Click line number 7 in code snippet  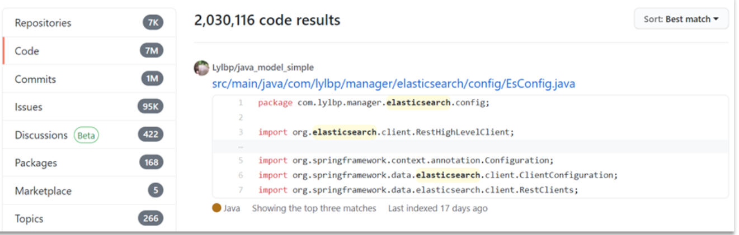pyautogui.click(x=240, y=190)
